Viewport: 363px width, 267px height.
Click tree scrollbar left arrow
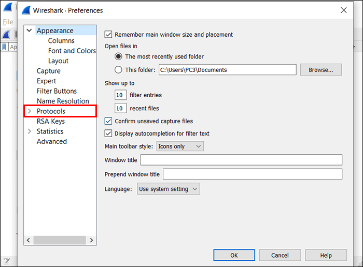tap(29, 240)
